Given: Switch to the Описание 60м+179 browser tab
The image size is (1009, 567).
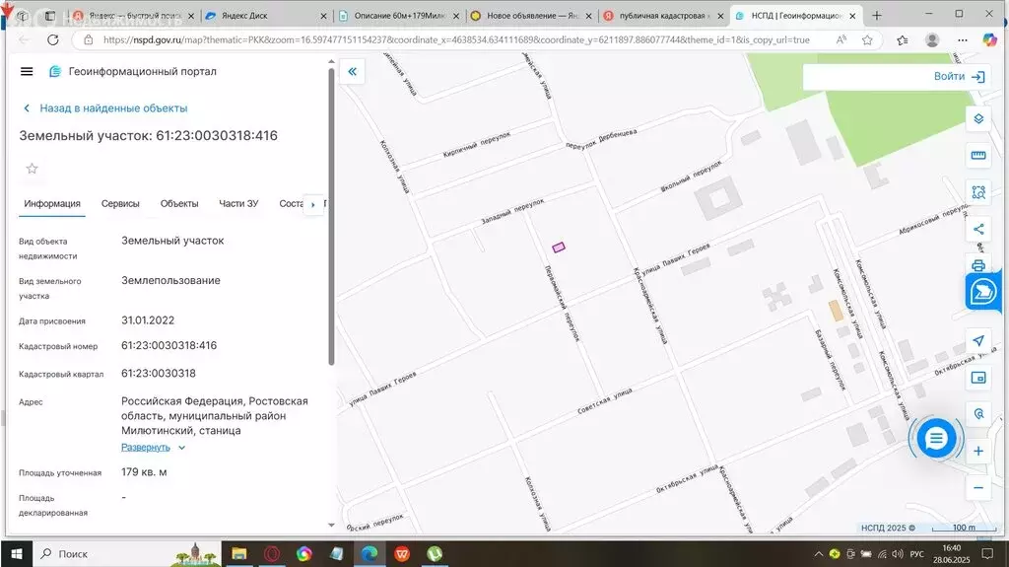Looking at the screenshot, I should coord(400,16).
